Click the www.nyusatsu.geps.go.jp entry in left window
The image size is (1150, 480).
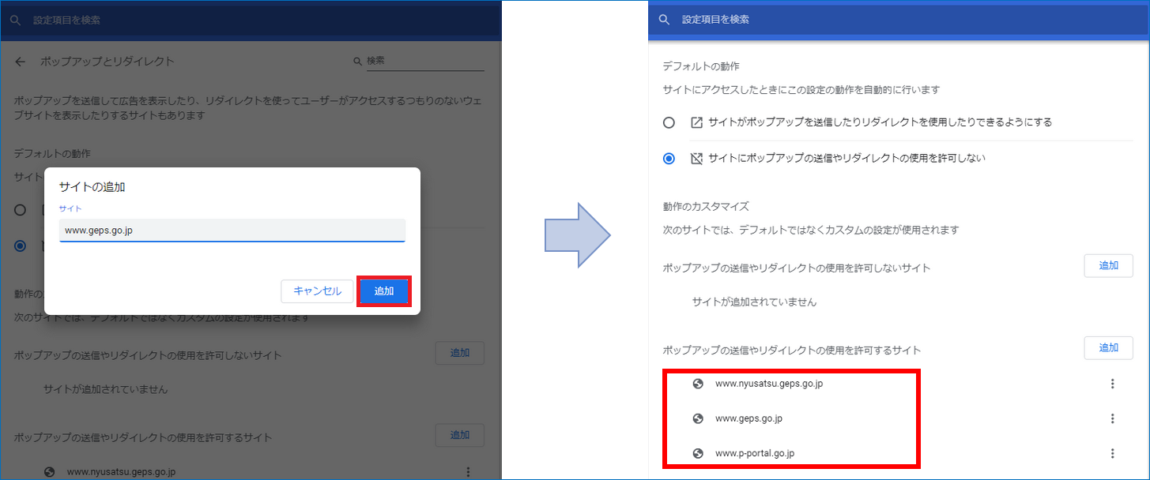tap(121, 472)
